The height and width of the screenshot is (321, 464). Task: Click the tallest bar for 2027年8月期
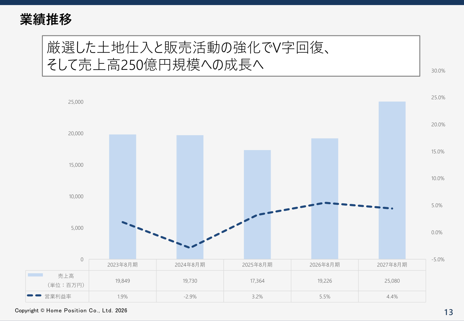click(x=392, y=180)
